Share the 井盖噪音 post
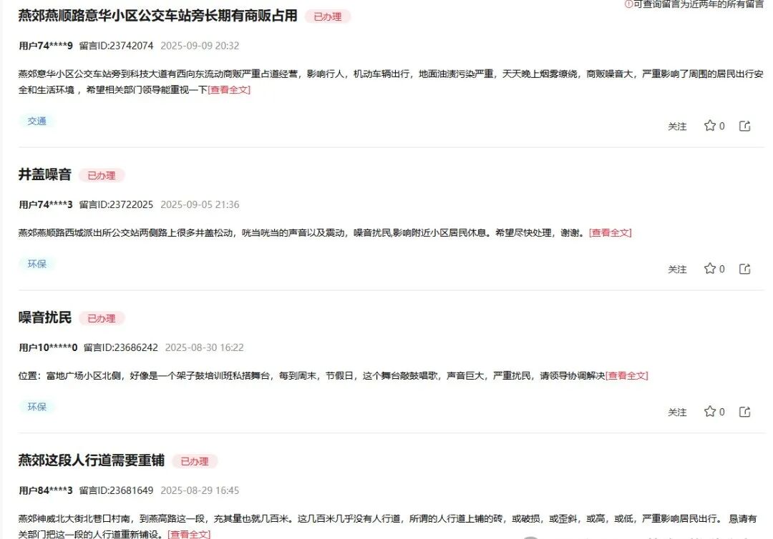The width and height of the screenshot is (773, 539). (x=744, y=269)
